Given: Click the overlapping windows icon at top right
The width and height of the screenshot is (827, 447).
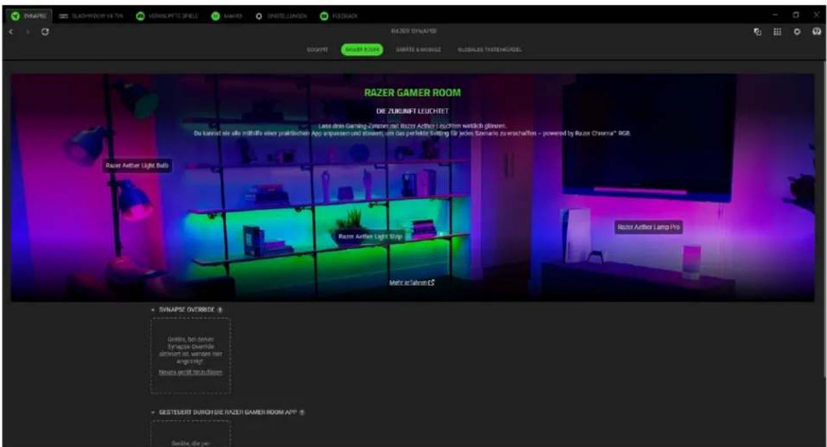Looking at the screenshot, I should (757, 31).
